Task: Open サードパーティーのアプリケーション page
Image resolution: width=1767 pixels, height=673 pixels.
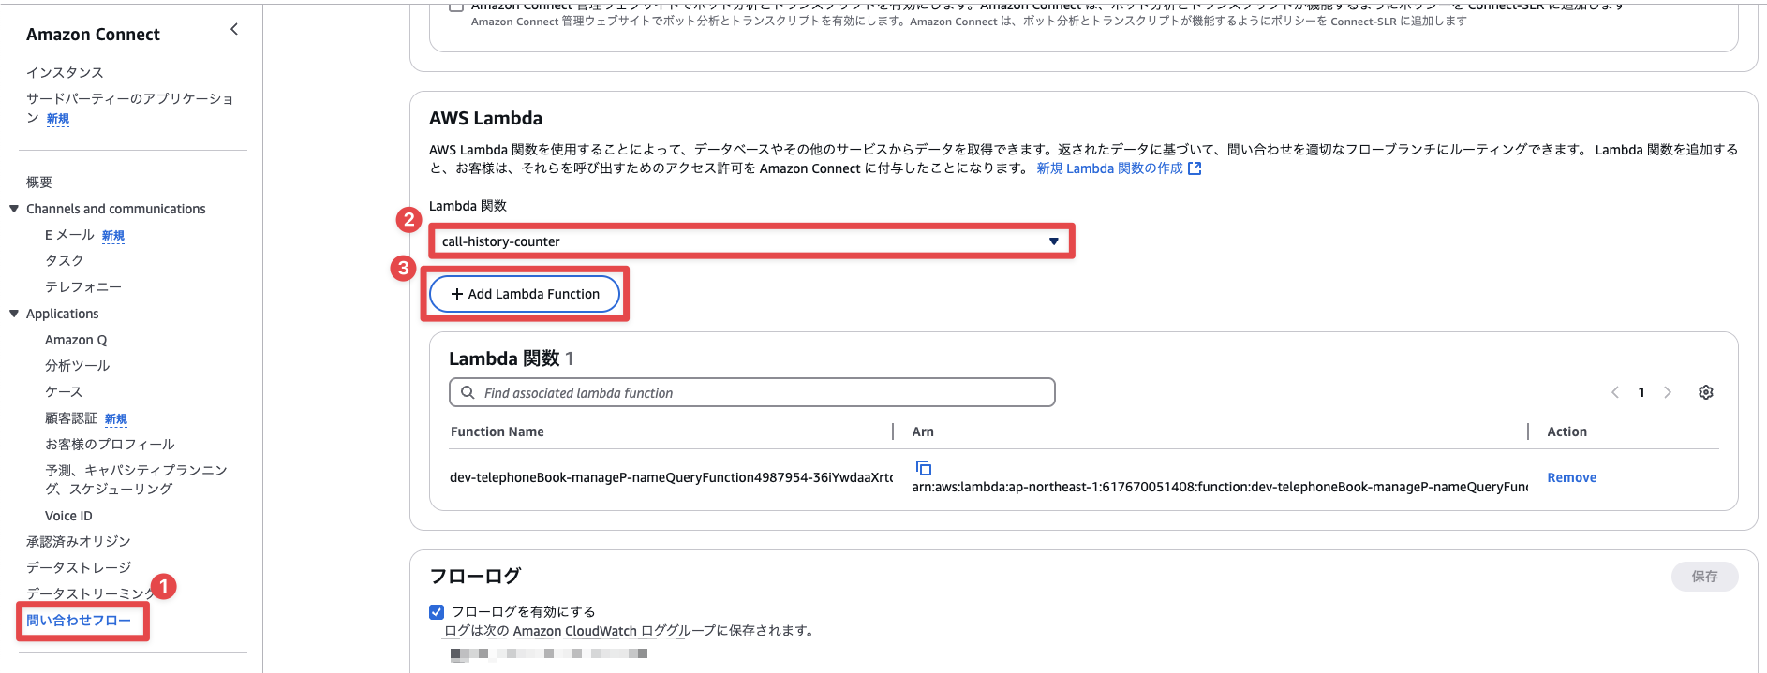Action: pos(129,108)
